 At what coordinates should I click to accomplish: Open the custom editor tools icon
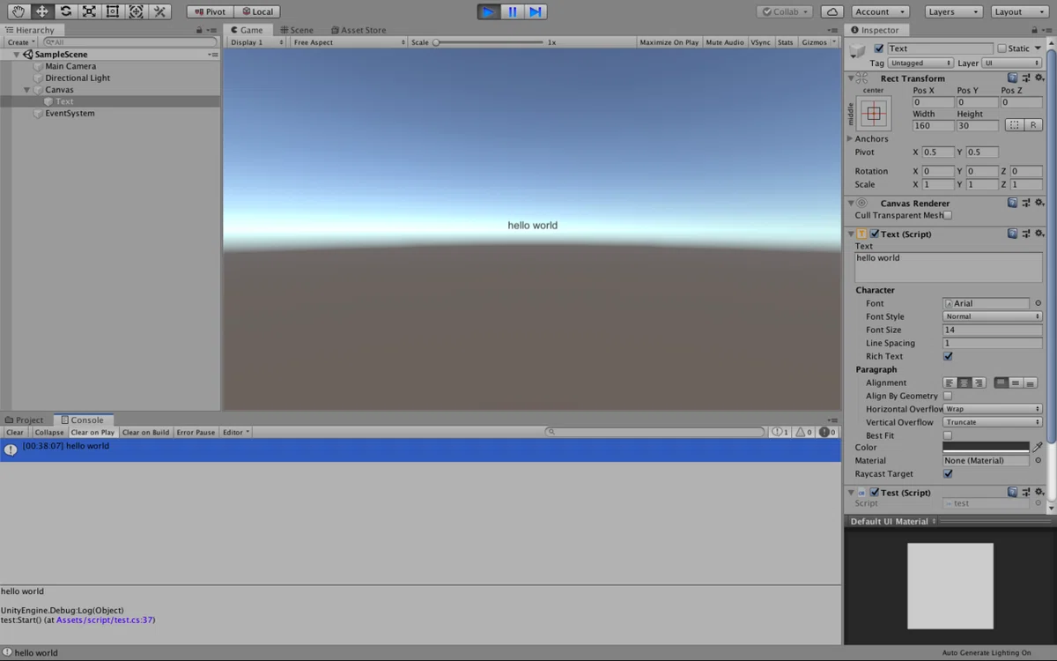[x=159, y=11]
